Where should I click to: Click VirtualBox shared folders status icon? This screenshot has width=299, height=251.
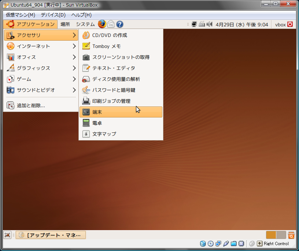[x=234, y=244]
